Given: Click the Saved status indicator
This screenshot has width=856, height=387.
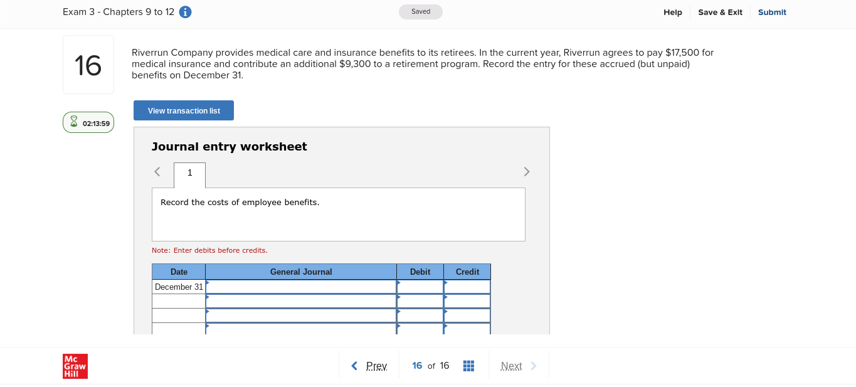Looking at the screenshot, I should click(421, 12).
